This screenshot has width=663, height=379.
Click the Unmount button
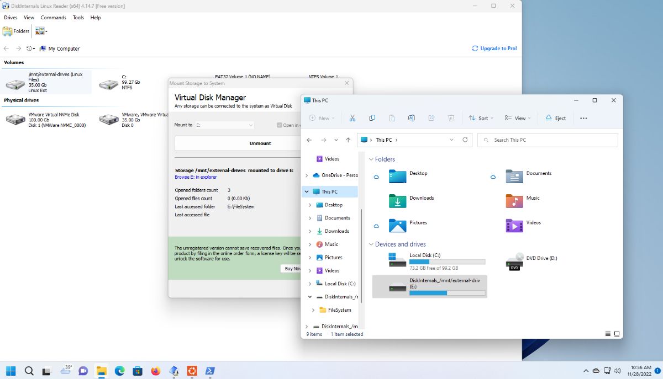tap(260, 143)
